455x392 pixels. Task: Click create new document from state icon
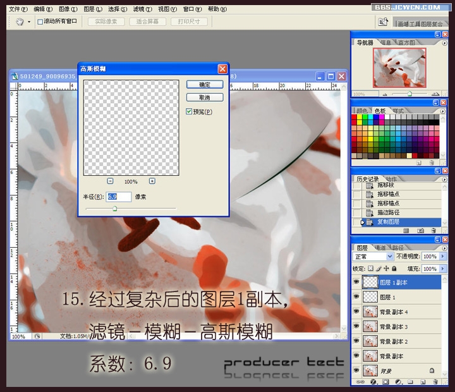(406, 231)
